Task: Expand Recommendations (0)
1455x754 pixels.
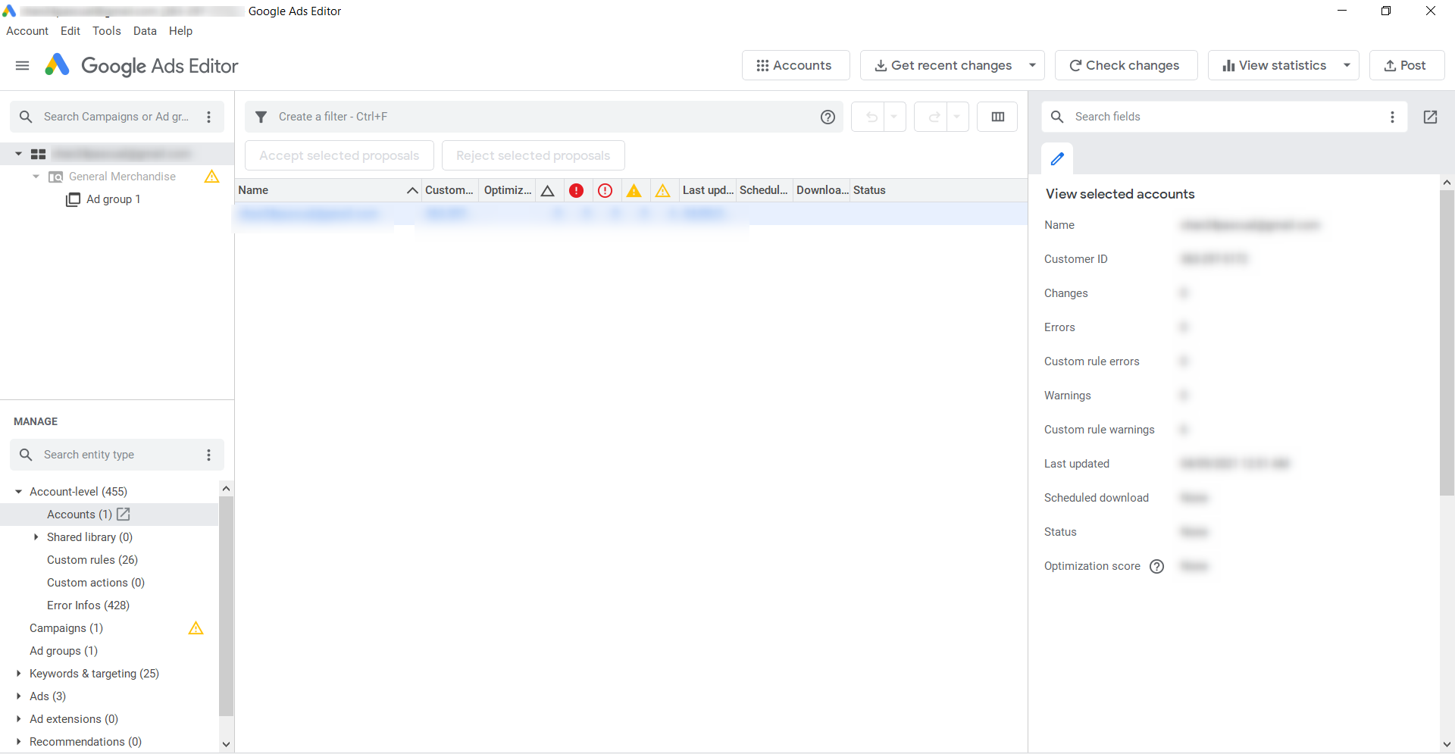Action: point(18,742)
